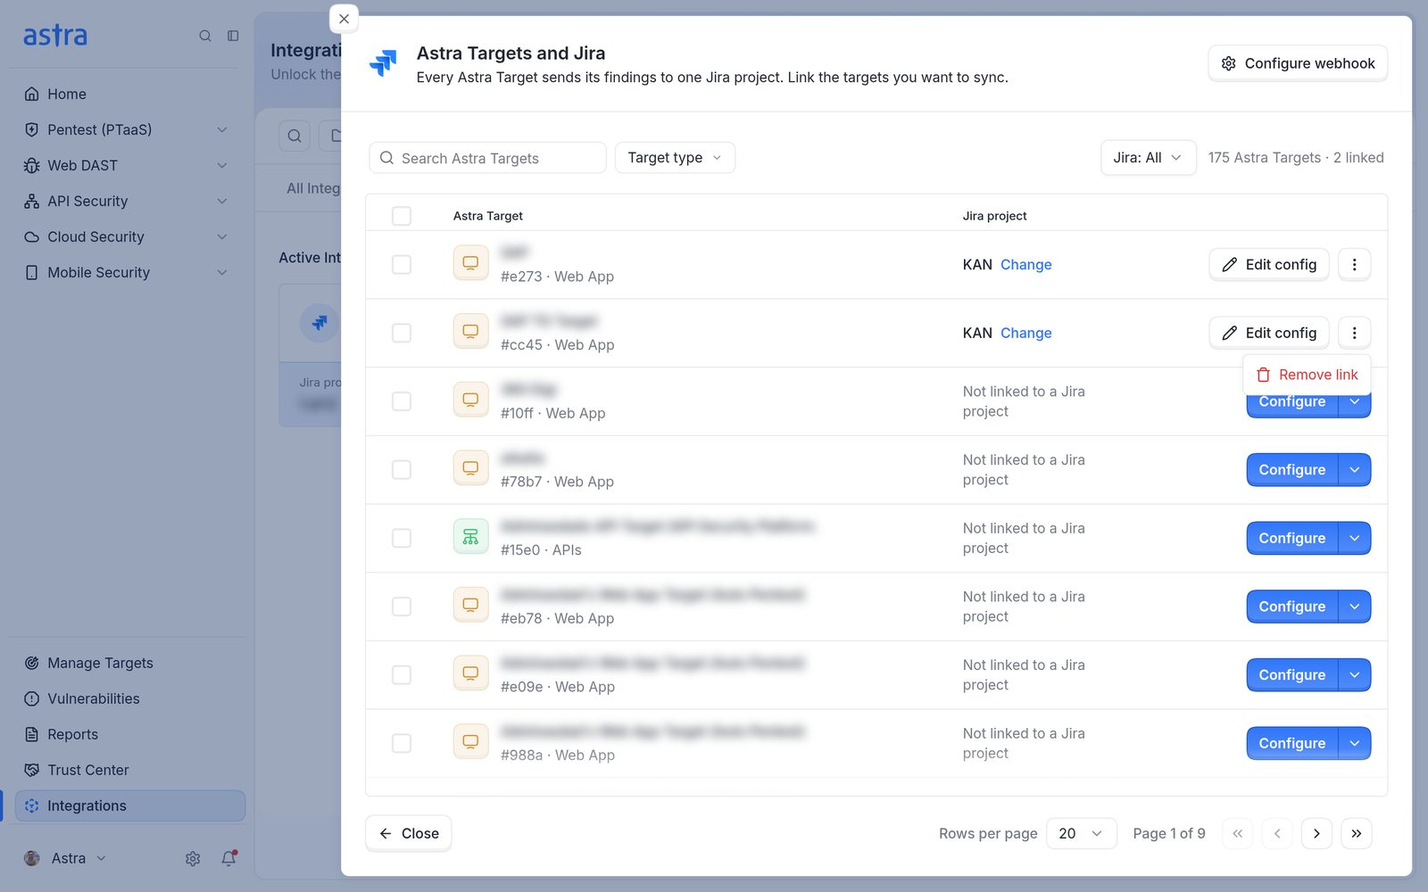Click the Close button at dialog bottom
This screenshot has width=1428, height=892.
point(409,833)
